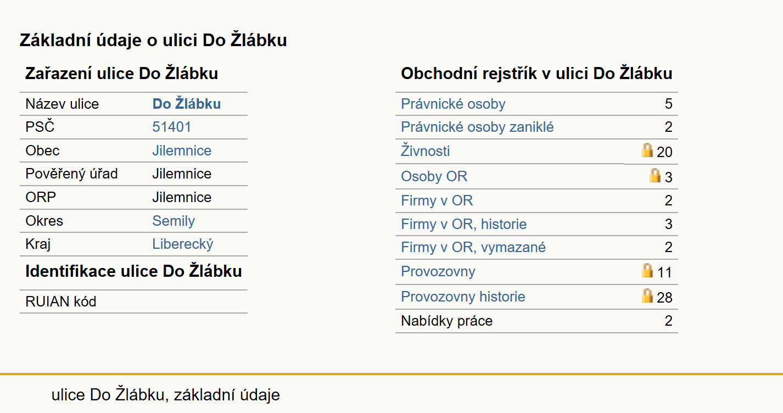Click the lock icon beside Živnosti count
783x413 pixels.
coord(647,150)
